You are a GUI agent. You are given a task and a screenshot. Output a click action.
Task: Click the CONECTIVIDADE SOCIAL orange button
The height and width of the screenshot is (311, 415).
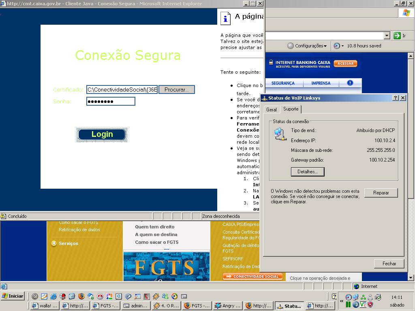tap(253, 276)
